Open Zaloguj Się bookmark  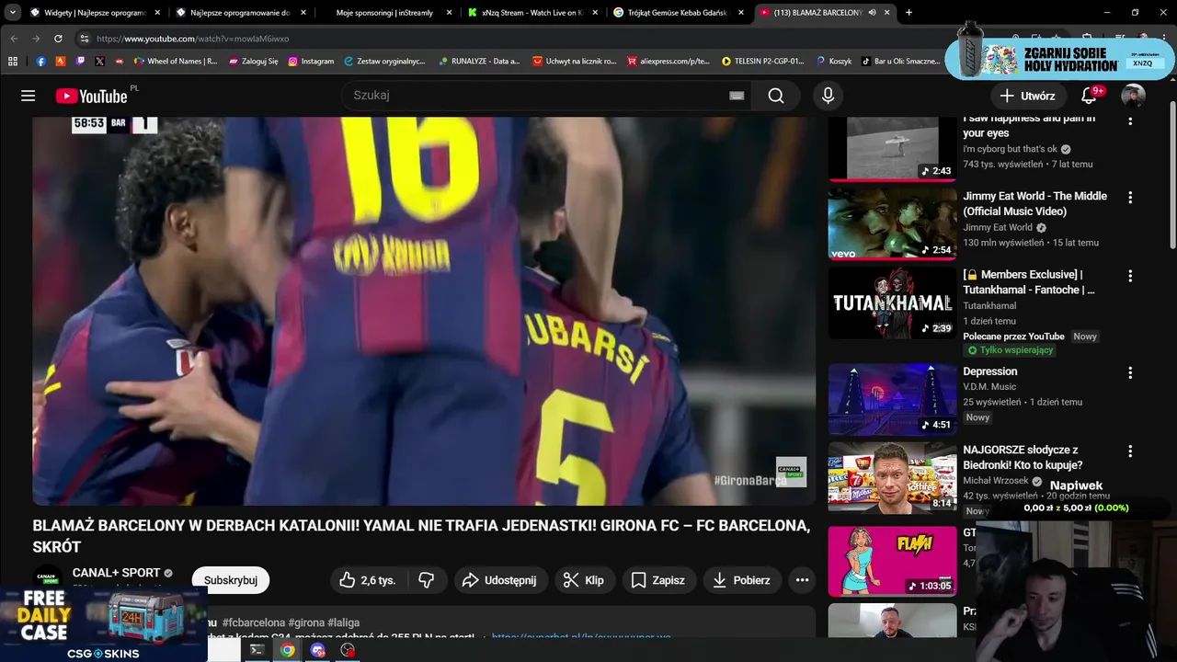click(253, 61)
